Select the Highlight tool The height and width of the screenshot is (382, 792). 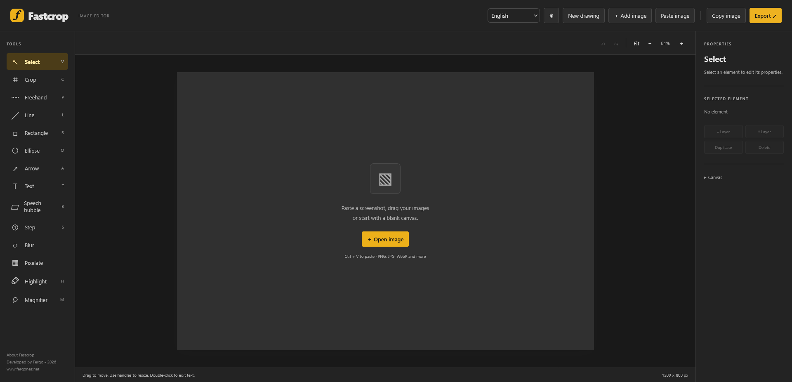37,281
